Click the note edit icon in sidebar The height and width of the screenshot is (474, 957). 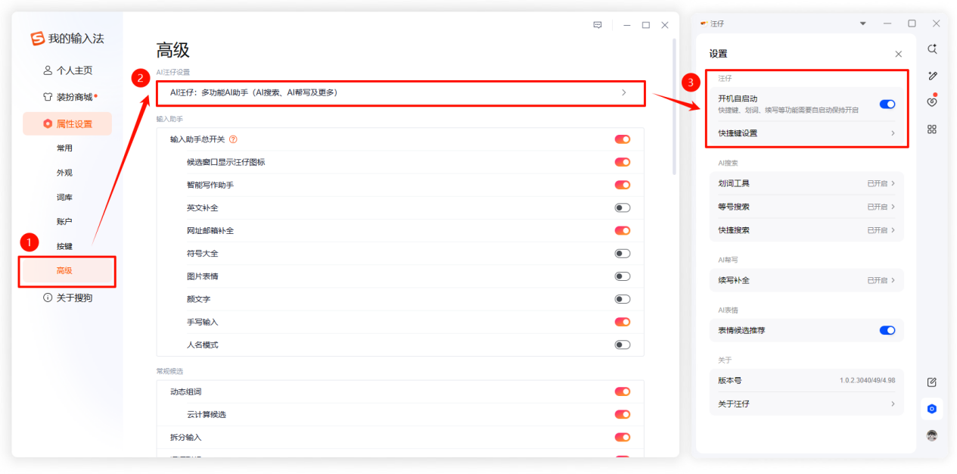pos(932,382)
